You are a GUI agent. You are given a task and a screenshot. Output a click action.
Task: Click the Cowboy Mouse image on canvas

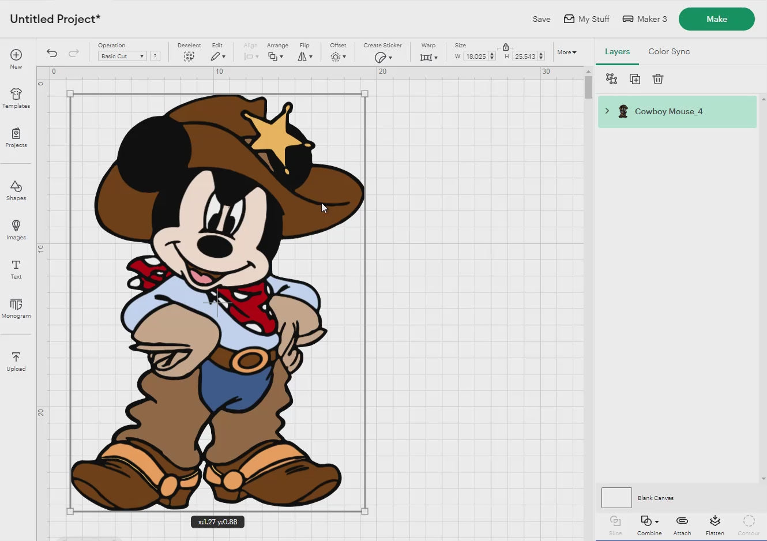point(217,302)
